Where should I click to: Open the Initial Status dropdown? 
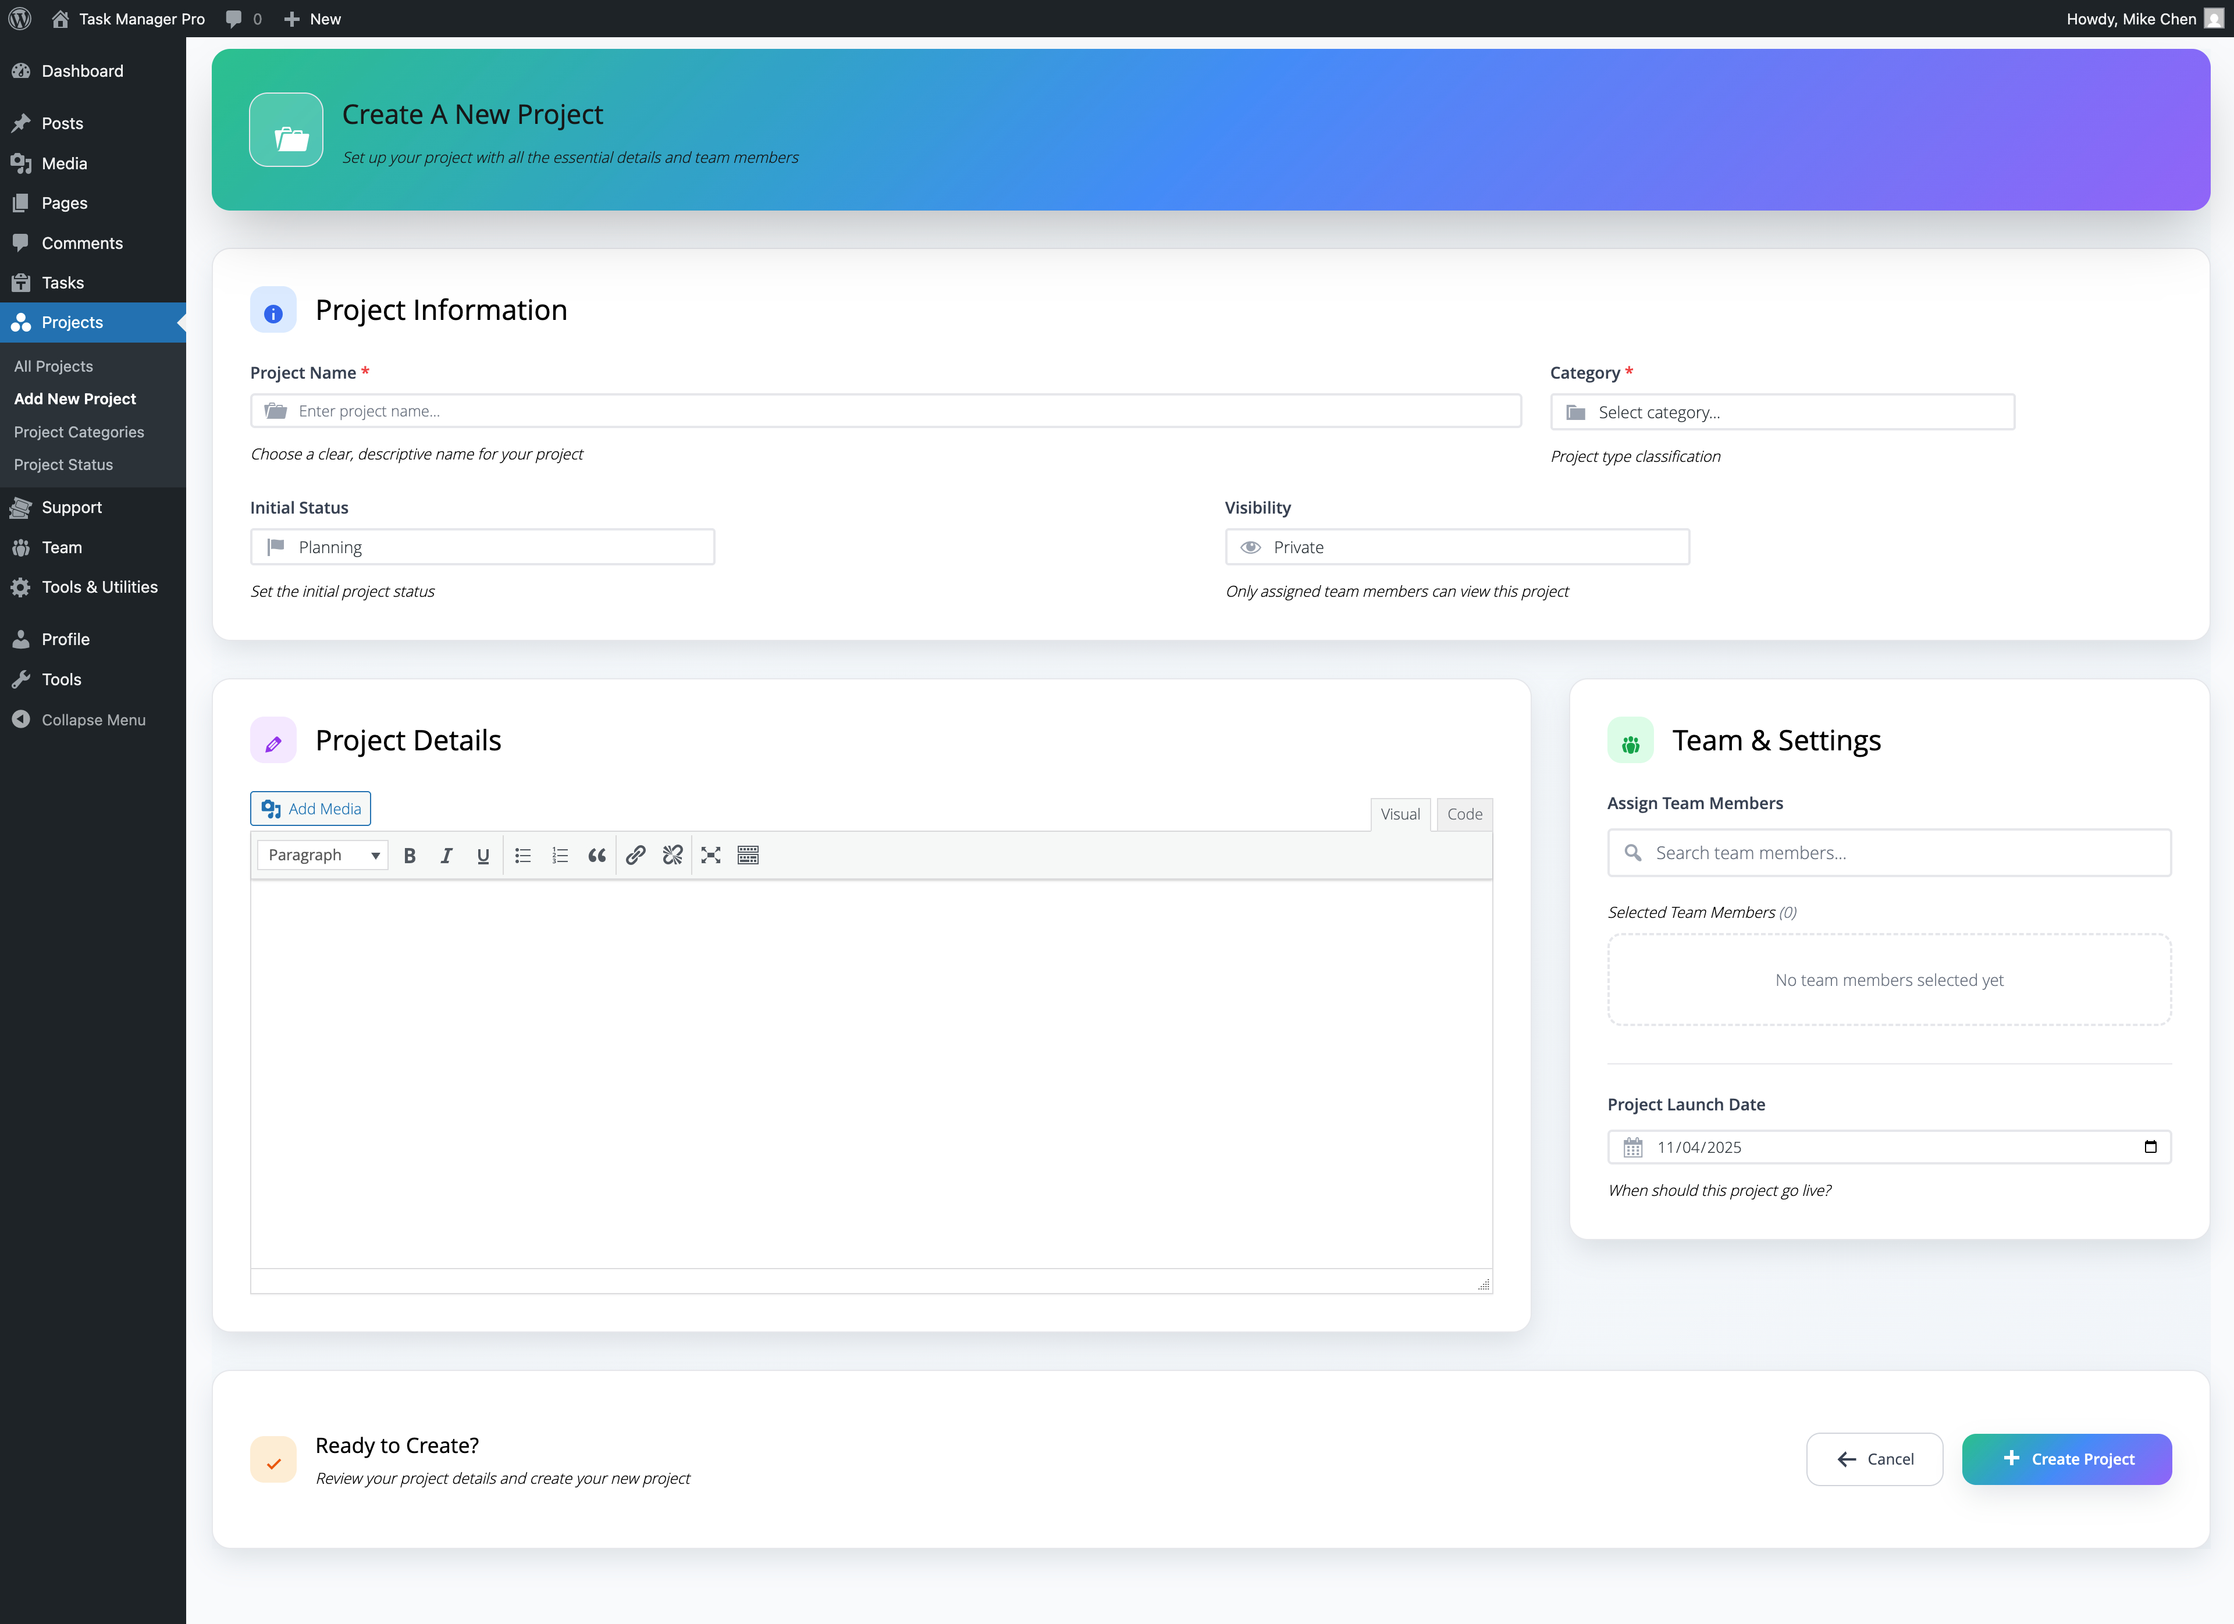click(482, 547)
